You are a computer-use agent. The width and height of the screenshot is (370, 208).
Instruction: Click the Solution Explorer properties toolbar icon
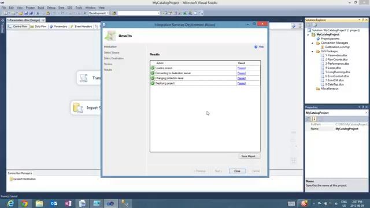pyautogui.click(x=314, y=25)
